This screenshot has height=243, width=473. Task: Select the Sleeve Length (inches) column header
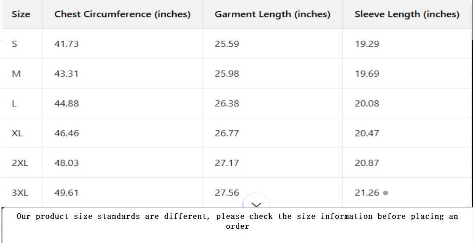tap(407, 14)
